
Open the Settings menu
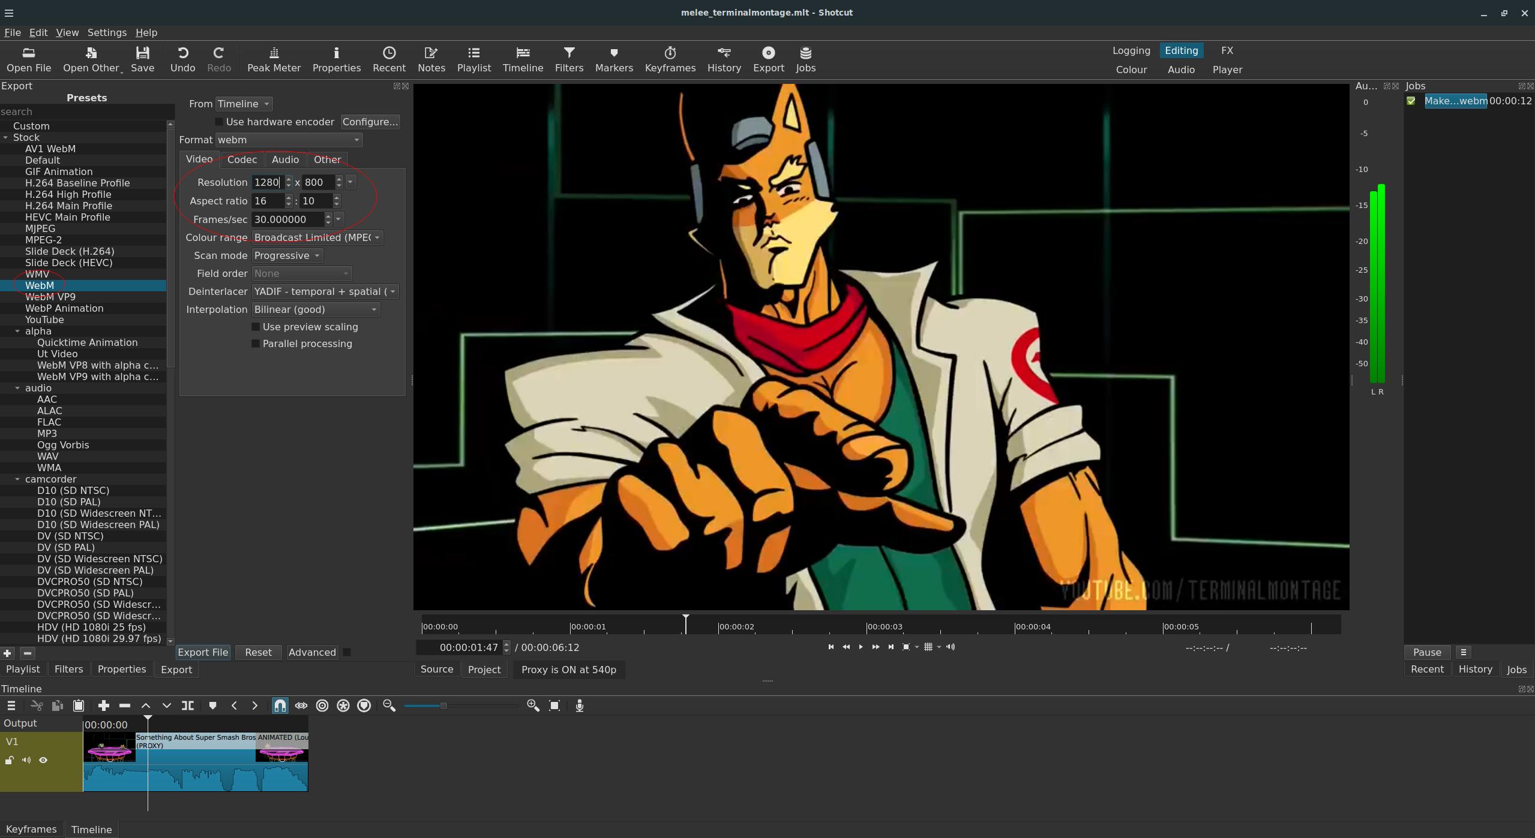click(x=107, y=32)
